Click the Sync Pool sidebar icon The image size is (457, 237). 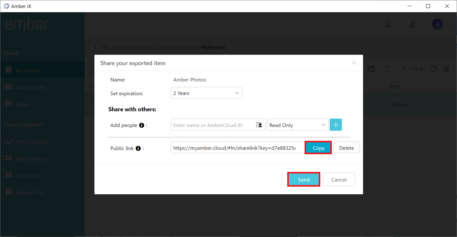tap(9, 175)
